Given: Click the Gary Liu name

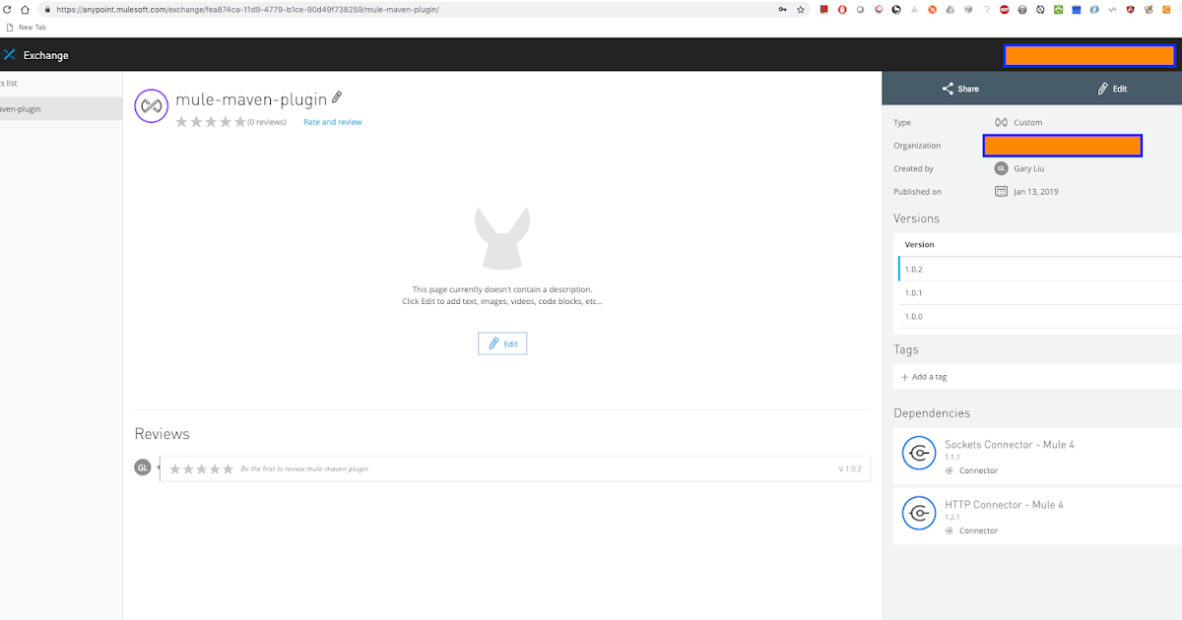Looking at the screenshot, I should (1029, 169).
